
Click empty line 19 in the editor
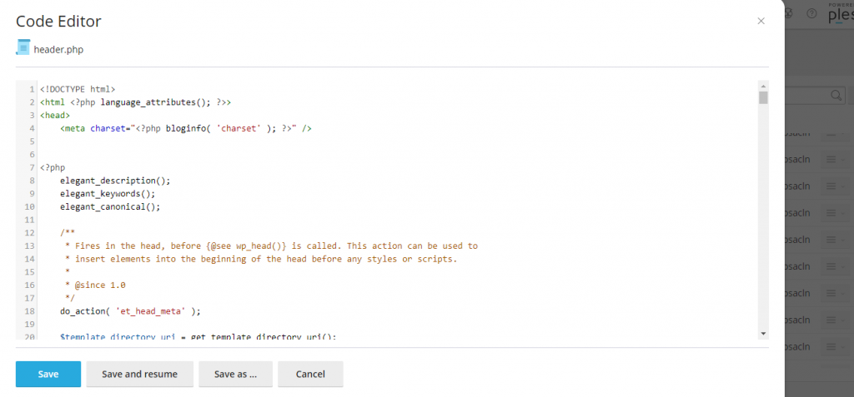398,325
